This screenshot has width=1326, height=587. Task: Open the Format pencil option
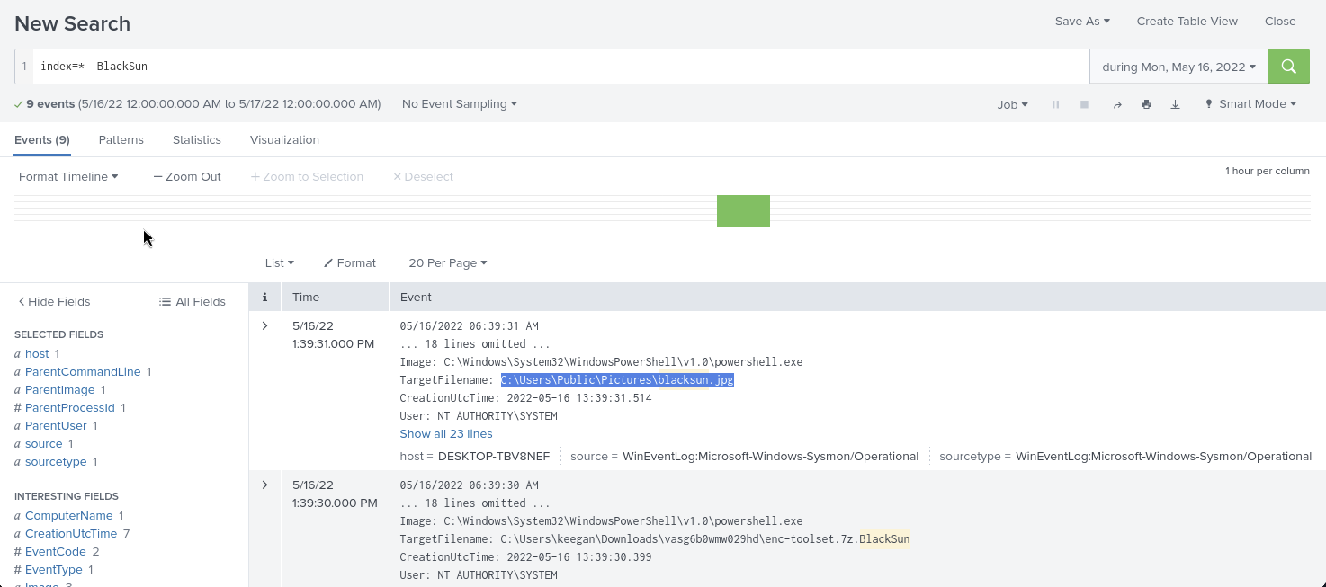(x=349, y=263)
